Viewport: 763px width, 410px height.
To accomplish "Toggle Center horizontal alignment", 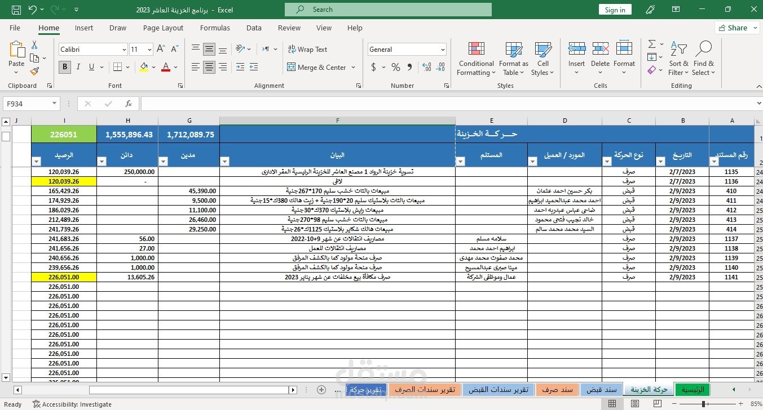I will [209, 67].
